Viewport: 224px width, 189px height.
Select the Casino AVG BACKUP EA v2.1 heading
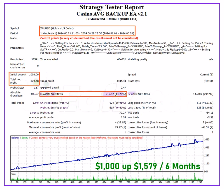click(112, 13)
